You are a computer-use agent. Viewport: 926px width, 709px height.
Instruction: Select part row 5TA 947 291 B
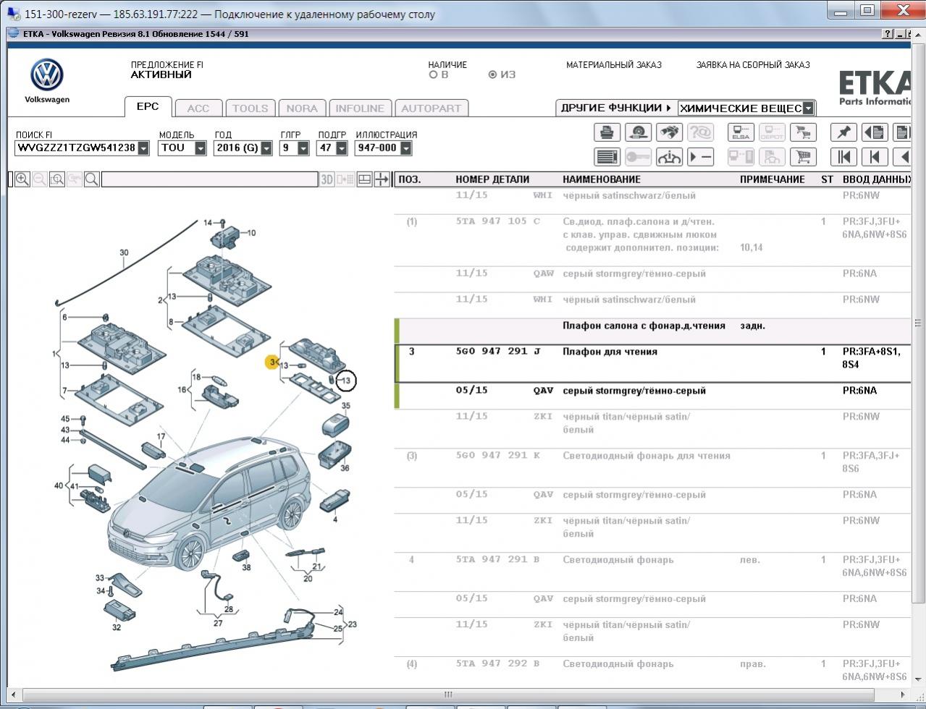652,566
